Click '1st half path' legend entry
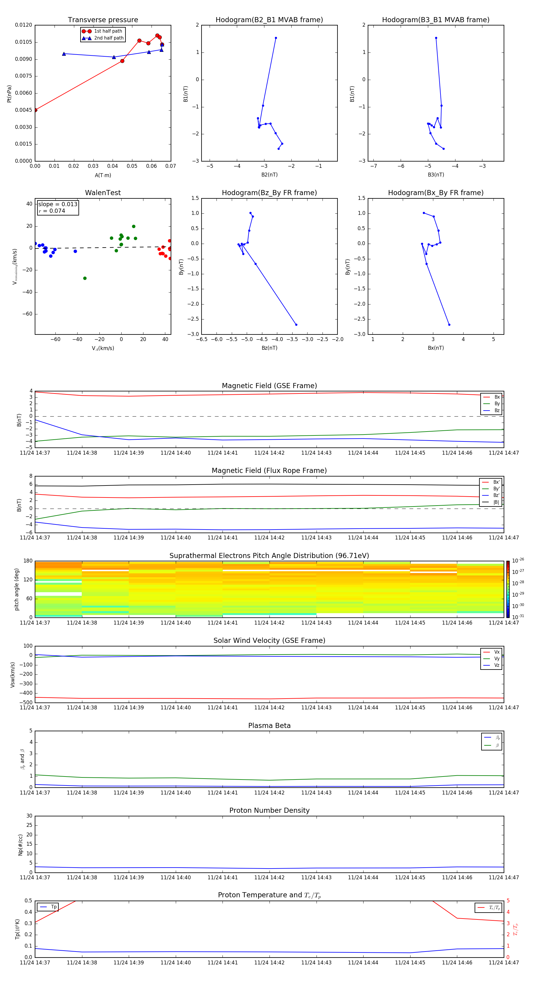Image resolution: width=539 pixels, height=989 pixels. [x=102, y=31]
